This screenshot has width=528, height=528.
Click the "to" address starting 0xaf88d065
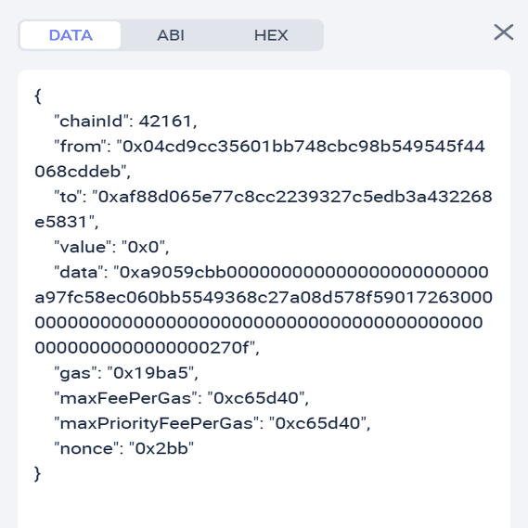pyautogui.click(x=292, y=197)
